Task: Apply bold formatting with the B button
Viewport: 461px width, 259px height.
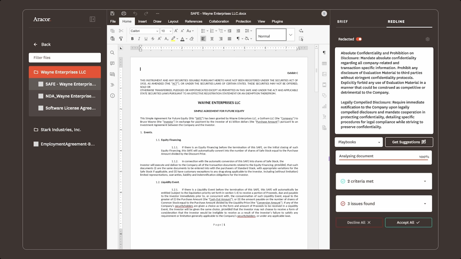Action: (132, 39)
